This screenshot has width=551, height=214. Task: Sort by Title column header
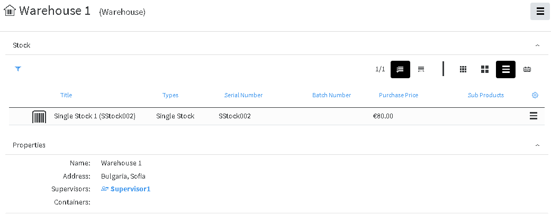[66, 95]
